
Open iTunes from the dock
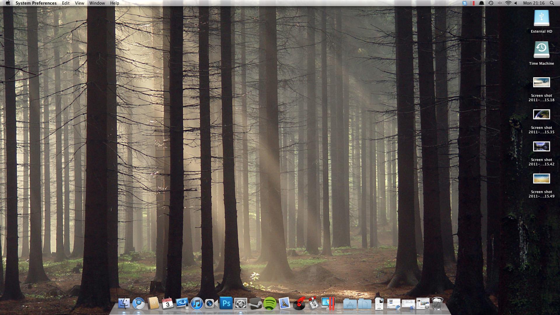[197, 304]
